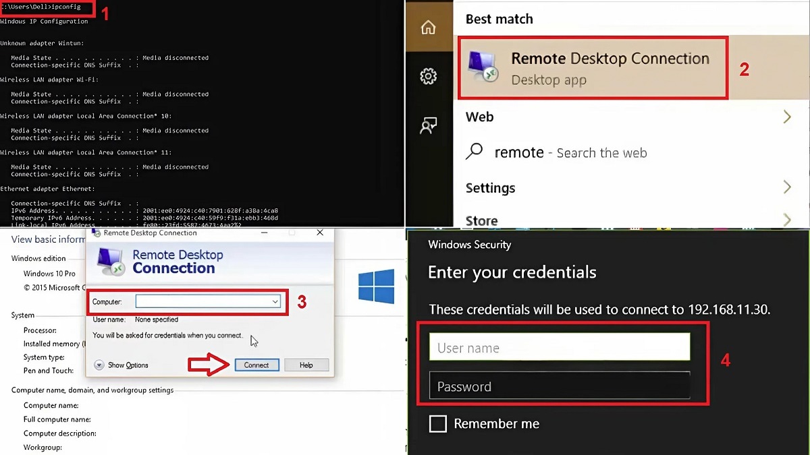Select 'remote - Search the web' suggestion
The image size is (810, 455).
point(570,153)
